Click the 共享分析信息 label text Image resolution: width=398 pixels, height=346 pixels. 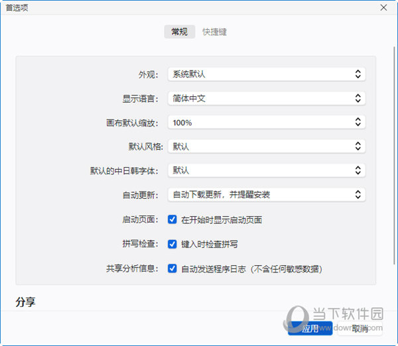(x=132, y=268)
